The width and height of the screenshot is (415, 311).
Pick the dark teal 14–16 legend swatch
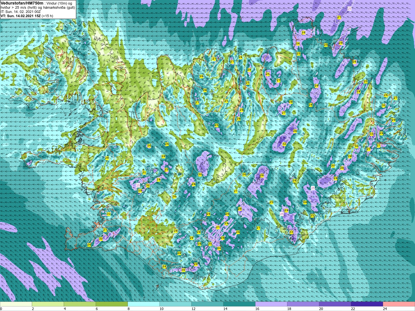[x=239, y=304]
